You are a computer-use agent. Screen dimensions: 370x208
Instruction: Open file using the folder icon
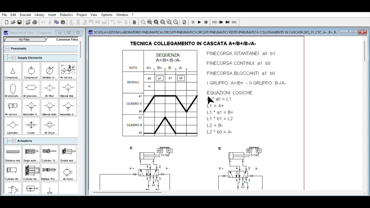[x=13, y=22]
